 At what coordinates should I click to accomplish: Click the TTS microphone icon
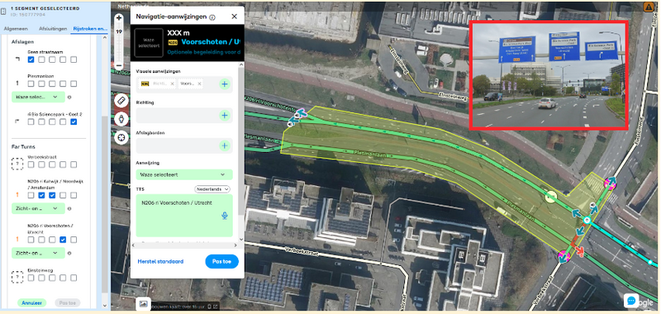(x=225, y=216)
